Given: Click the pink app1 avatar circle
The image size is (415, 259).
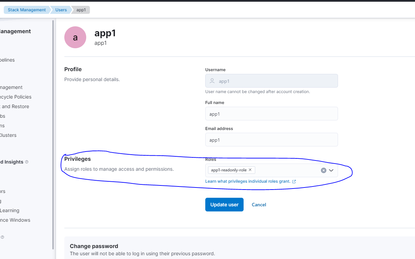Looking at the screenshot, I should tap(75, 37).
